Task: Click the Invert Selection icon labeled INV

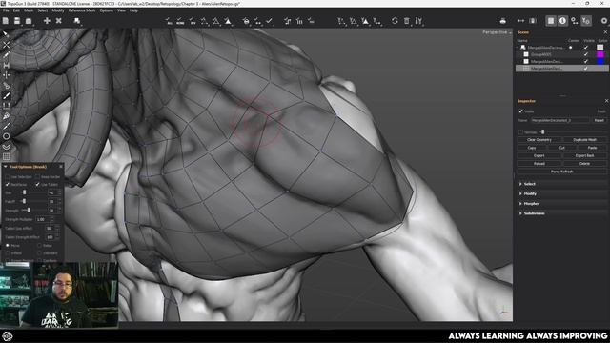Action: click(x=193, y=21)
